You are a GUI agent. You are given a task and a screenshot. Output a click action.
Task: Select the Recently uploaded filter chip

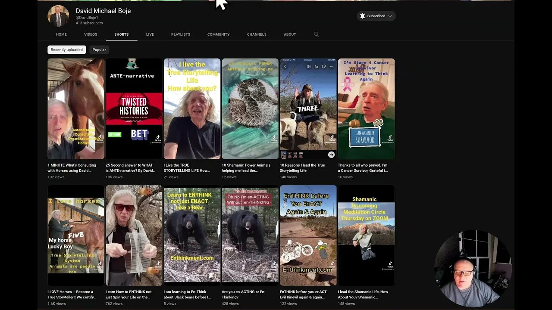pyautogui.click(x=67, y=50)
